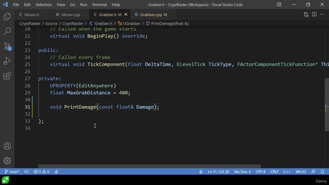Click BeginPlay on line 21
The width and height of the screenshot is (329, 185).
pyautogui.click(x=100, y=36)
